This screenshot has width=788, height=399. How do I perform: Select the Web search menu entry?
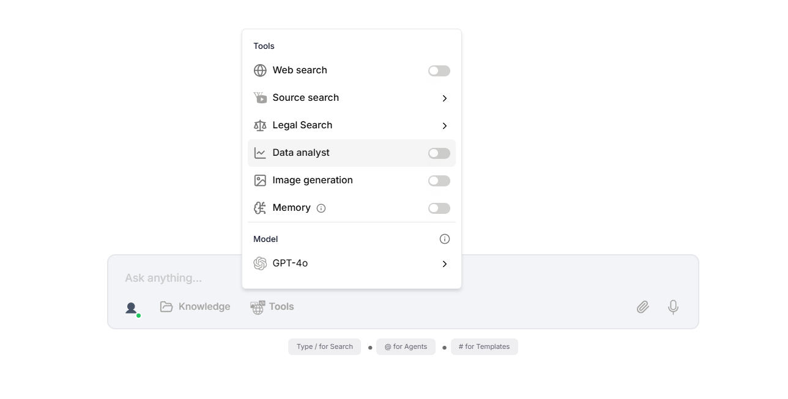352,70
